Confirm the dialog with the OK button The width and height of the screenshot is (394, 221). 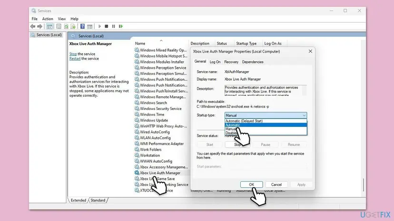point(252,184)
